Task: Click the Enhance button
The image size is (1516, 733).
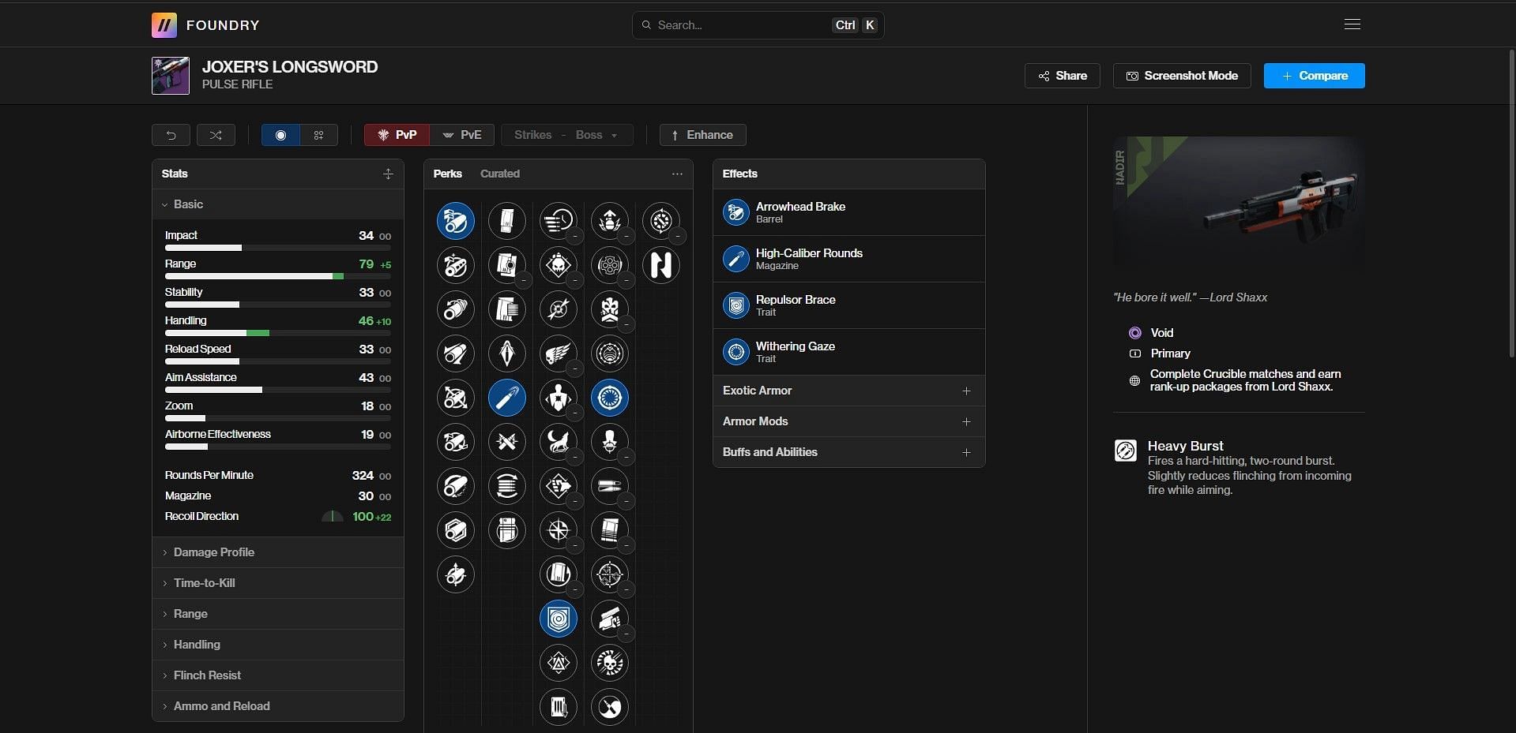Action: pyautogui.click(x=703, y=135)
